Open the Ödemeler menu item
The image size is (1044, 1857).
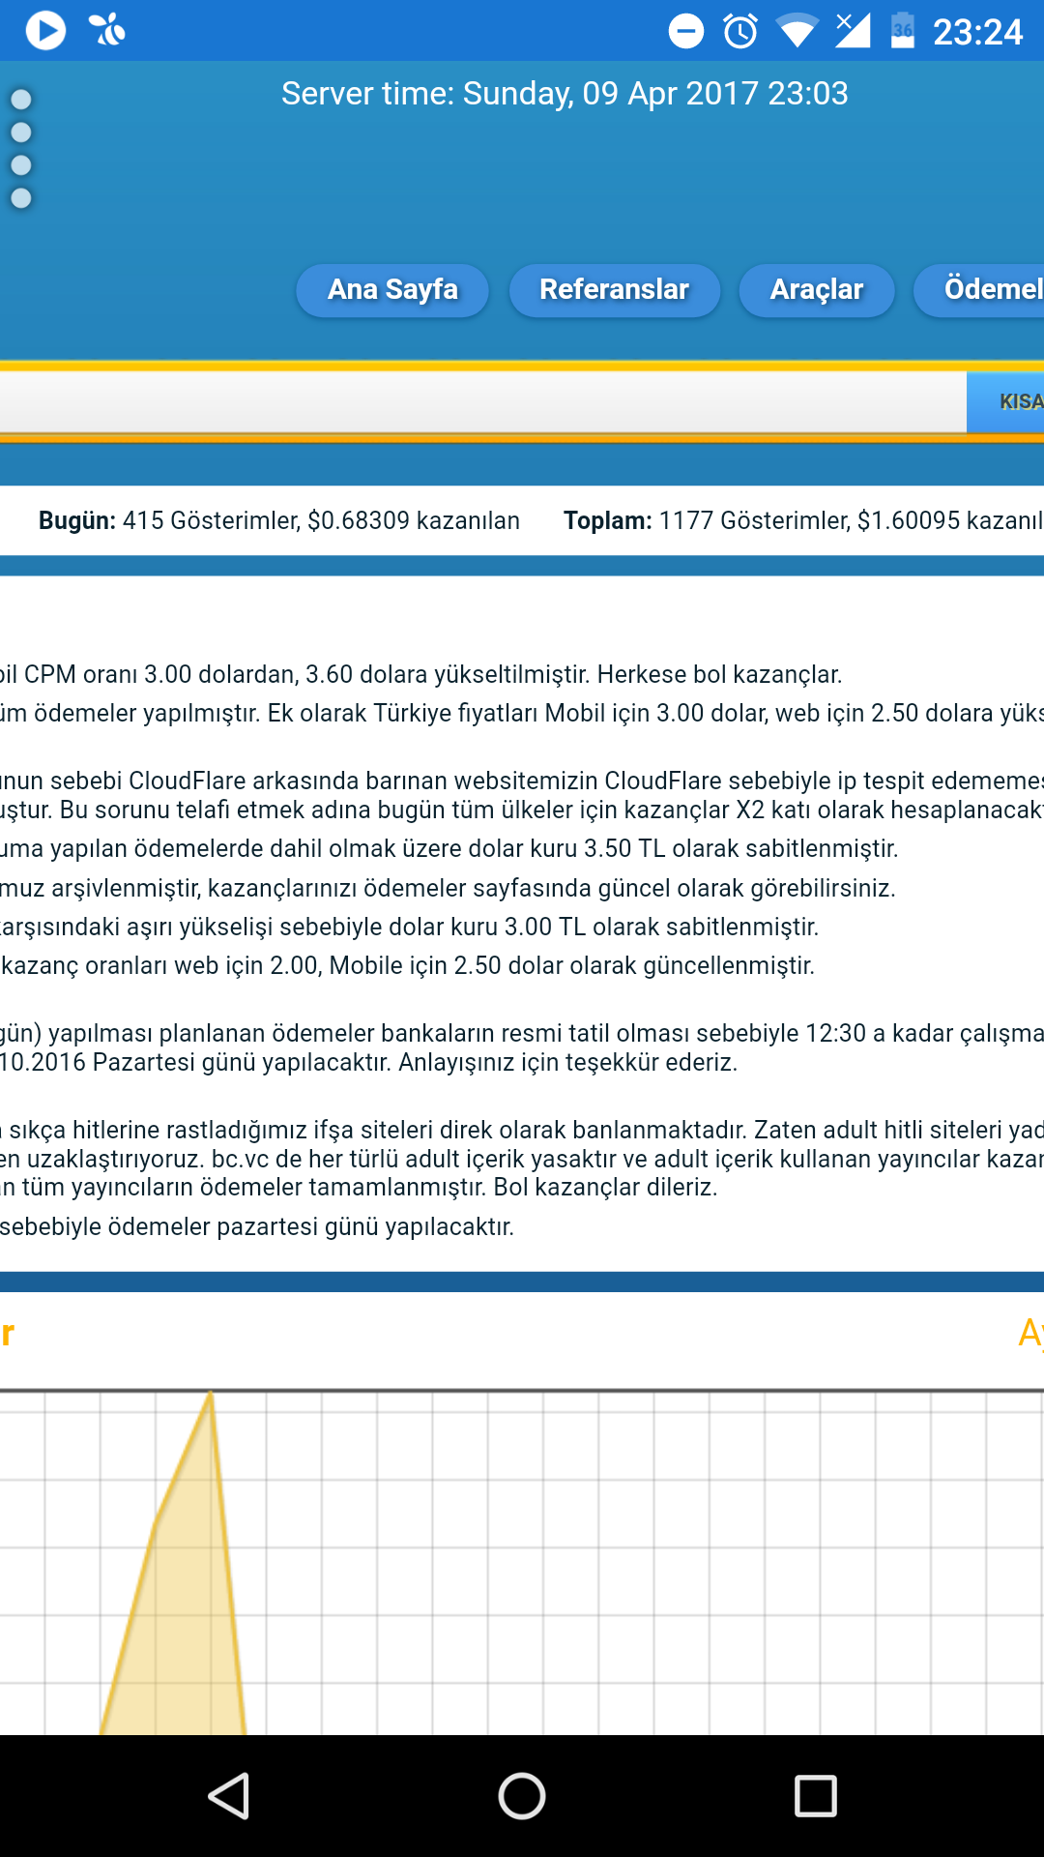(979, 290)
